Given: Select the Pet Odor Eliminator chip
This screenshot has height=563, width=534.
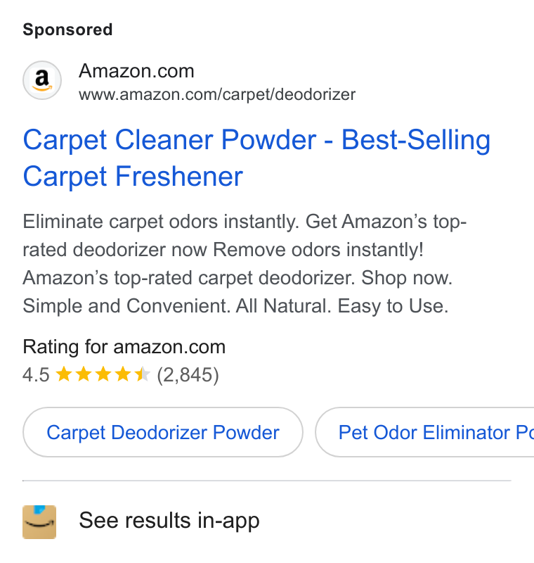Looking at the screenshot, I should click(424, 432).
